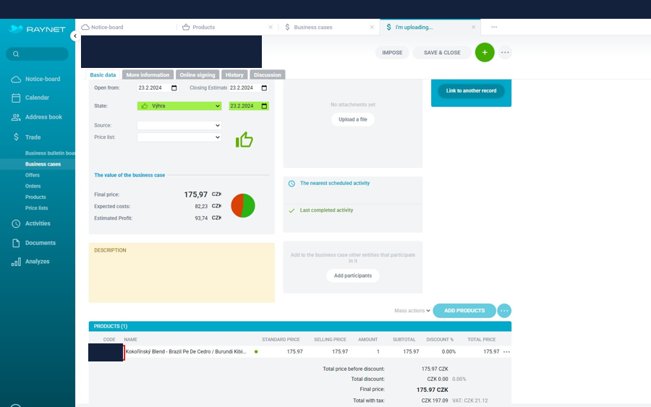Click Link to another record button
Screen dimensions: 651x407
471,91
